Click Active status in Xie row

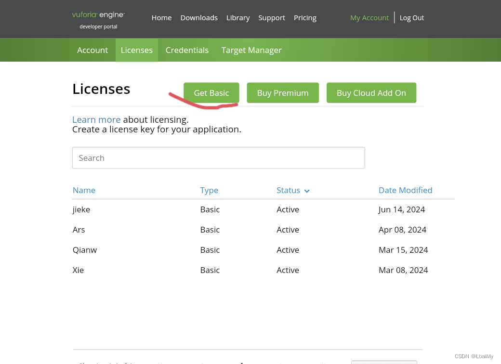288,270
